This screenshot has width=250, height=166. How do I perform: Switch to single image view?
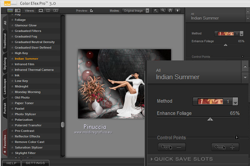click(41, 11)
